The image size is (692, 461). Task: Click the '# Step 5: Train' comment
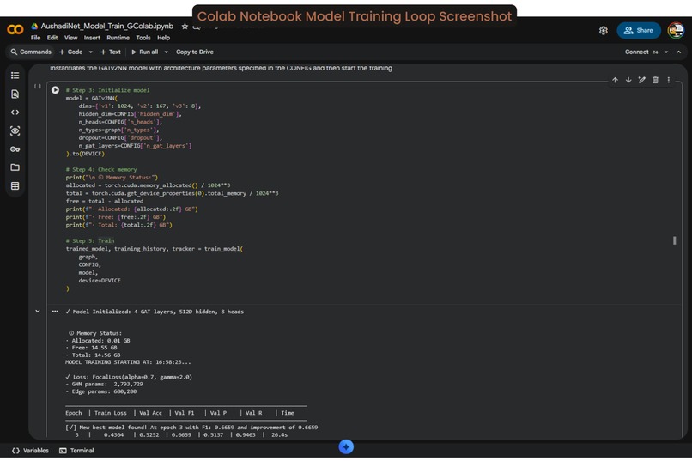pos(90,241)
